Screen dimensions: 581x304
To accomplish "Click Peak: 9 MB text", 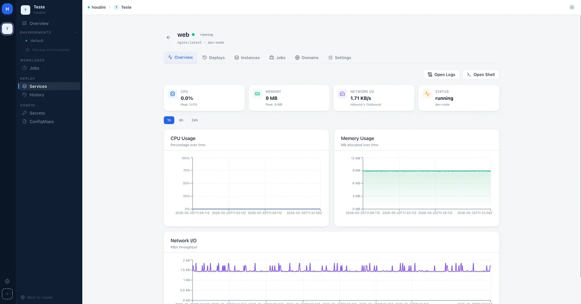I will (x=274, y=105).
